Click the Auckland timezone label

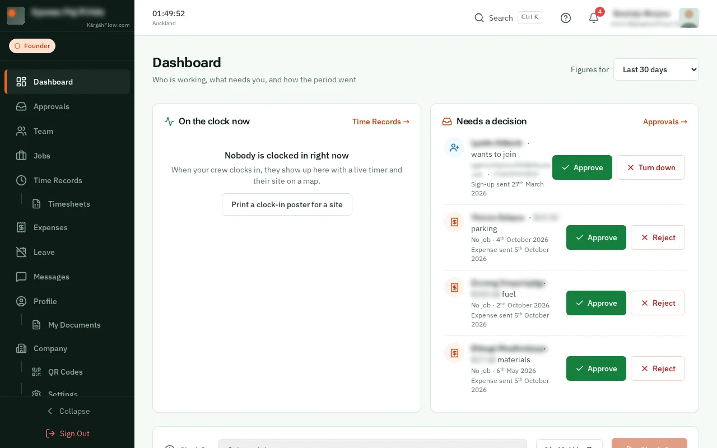tap(164, 24)
